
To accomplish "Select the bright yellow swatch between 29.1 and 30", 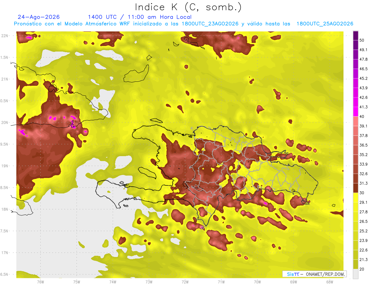I will (356, 197).
